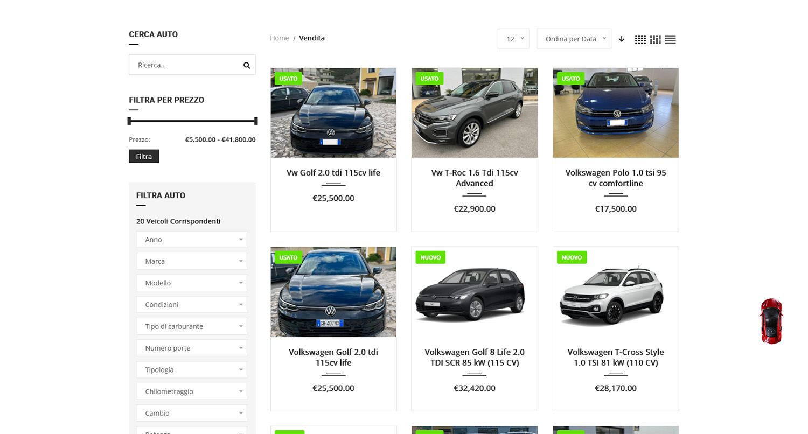Click the Volkswagen Golf 8 Life photo

click(x=475, y=292)
